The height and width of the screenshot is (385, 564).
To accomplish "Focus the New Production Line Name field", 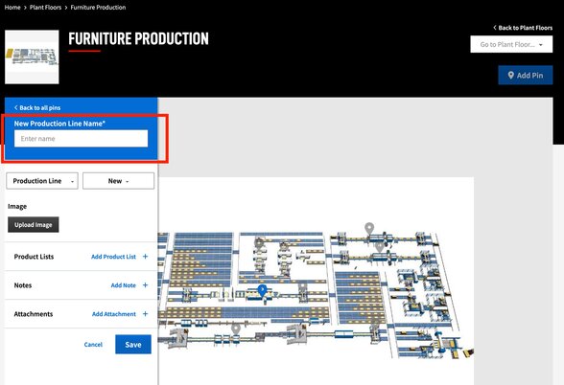I will point(81,139).
